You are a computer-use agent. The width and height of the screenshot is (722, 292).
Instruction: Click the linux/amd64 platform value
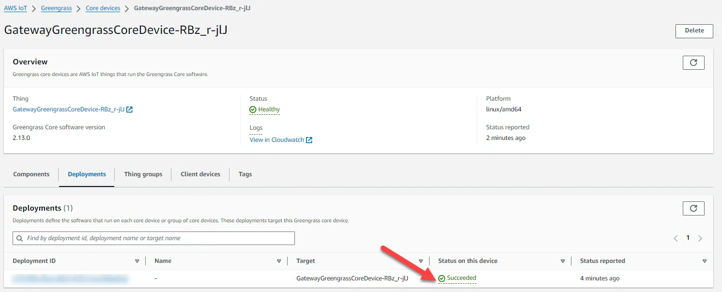504,109
